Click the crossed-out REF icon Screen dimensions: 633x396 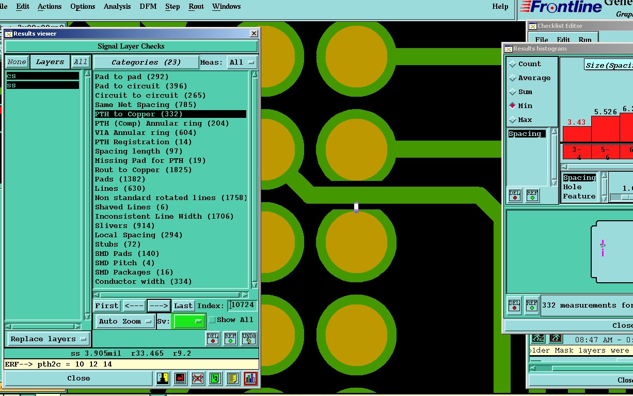(x=197, y=378)
